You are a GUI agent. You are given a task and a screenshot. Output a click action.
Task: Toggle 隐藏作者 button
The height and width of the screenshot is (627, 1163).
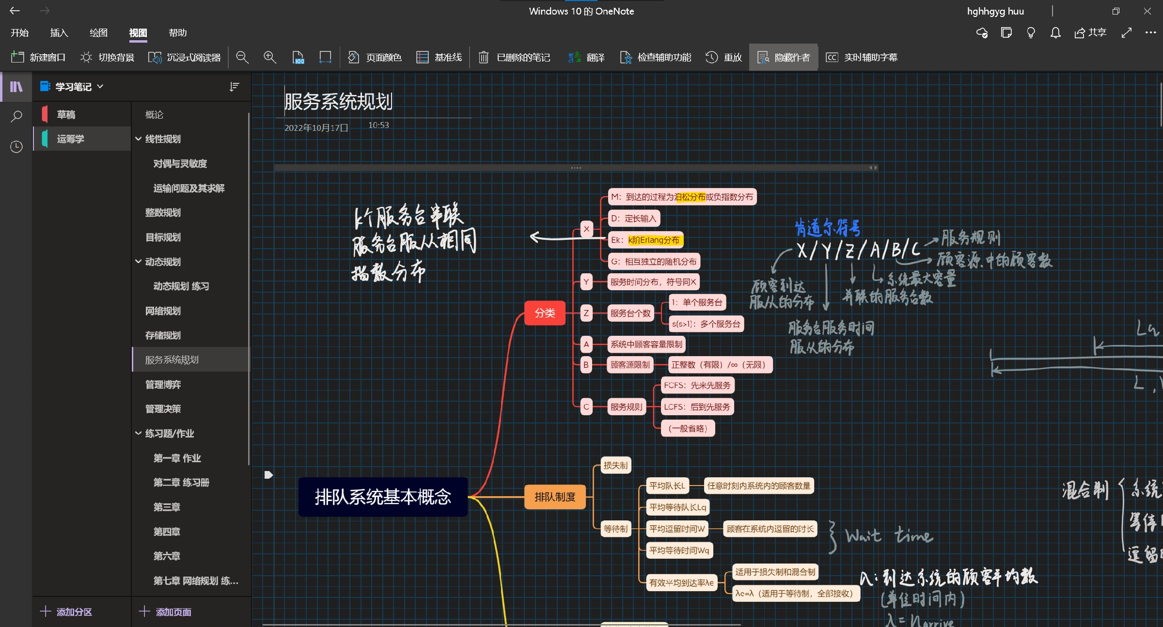coord(784,58)
